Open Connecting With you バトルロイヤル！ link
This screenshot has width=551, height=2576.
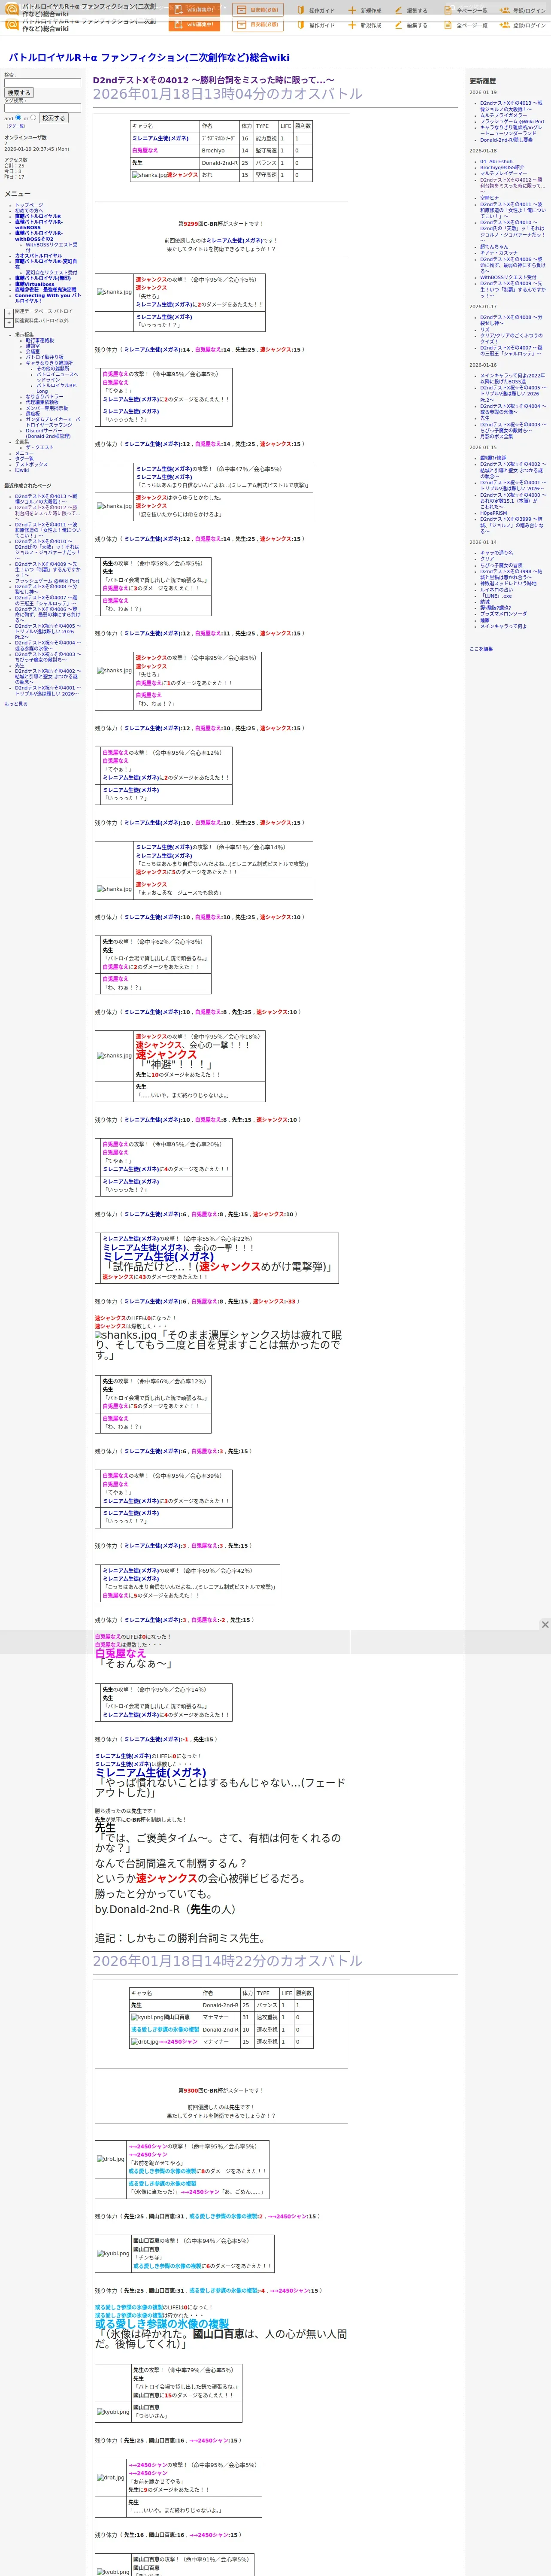[x=47, y=298]
